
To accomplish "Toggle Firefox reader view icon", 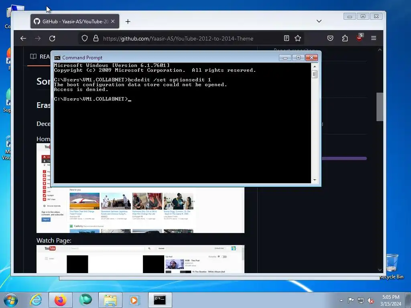I will click(287, 38).
